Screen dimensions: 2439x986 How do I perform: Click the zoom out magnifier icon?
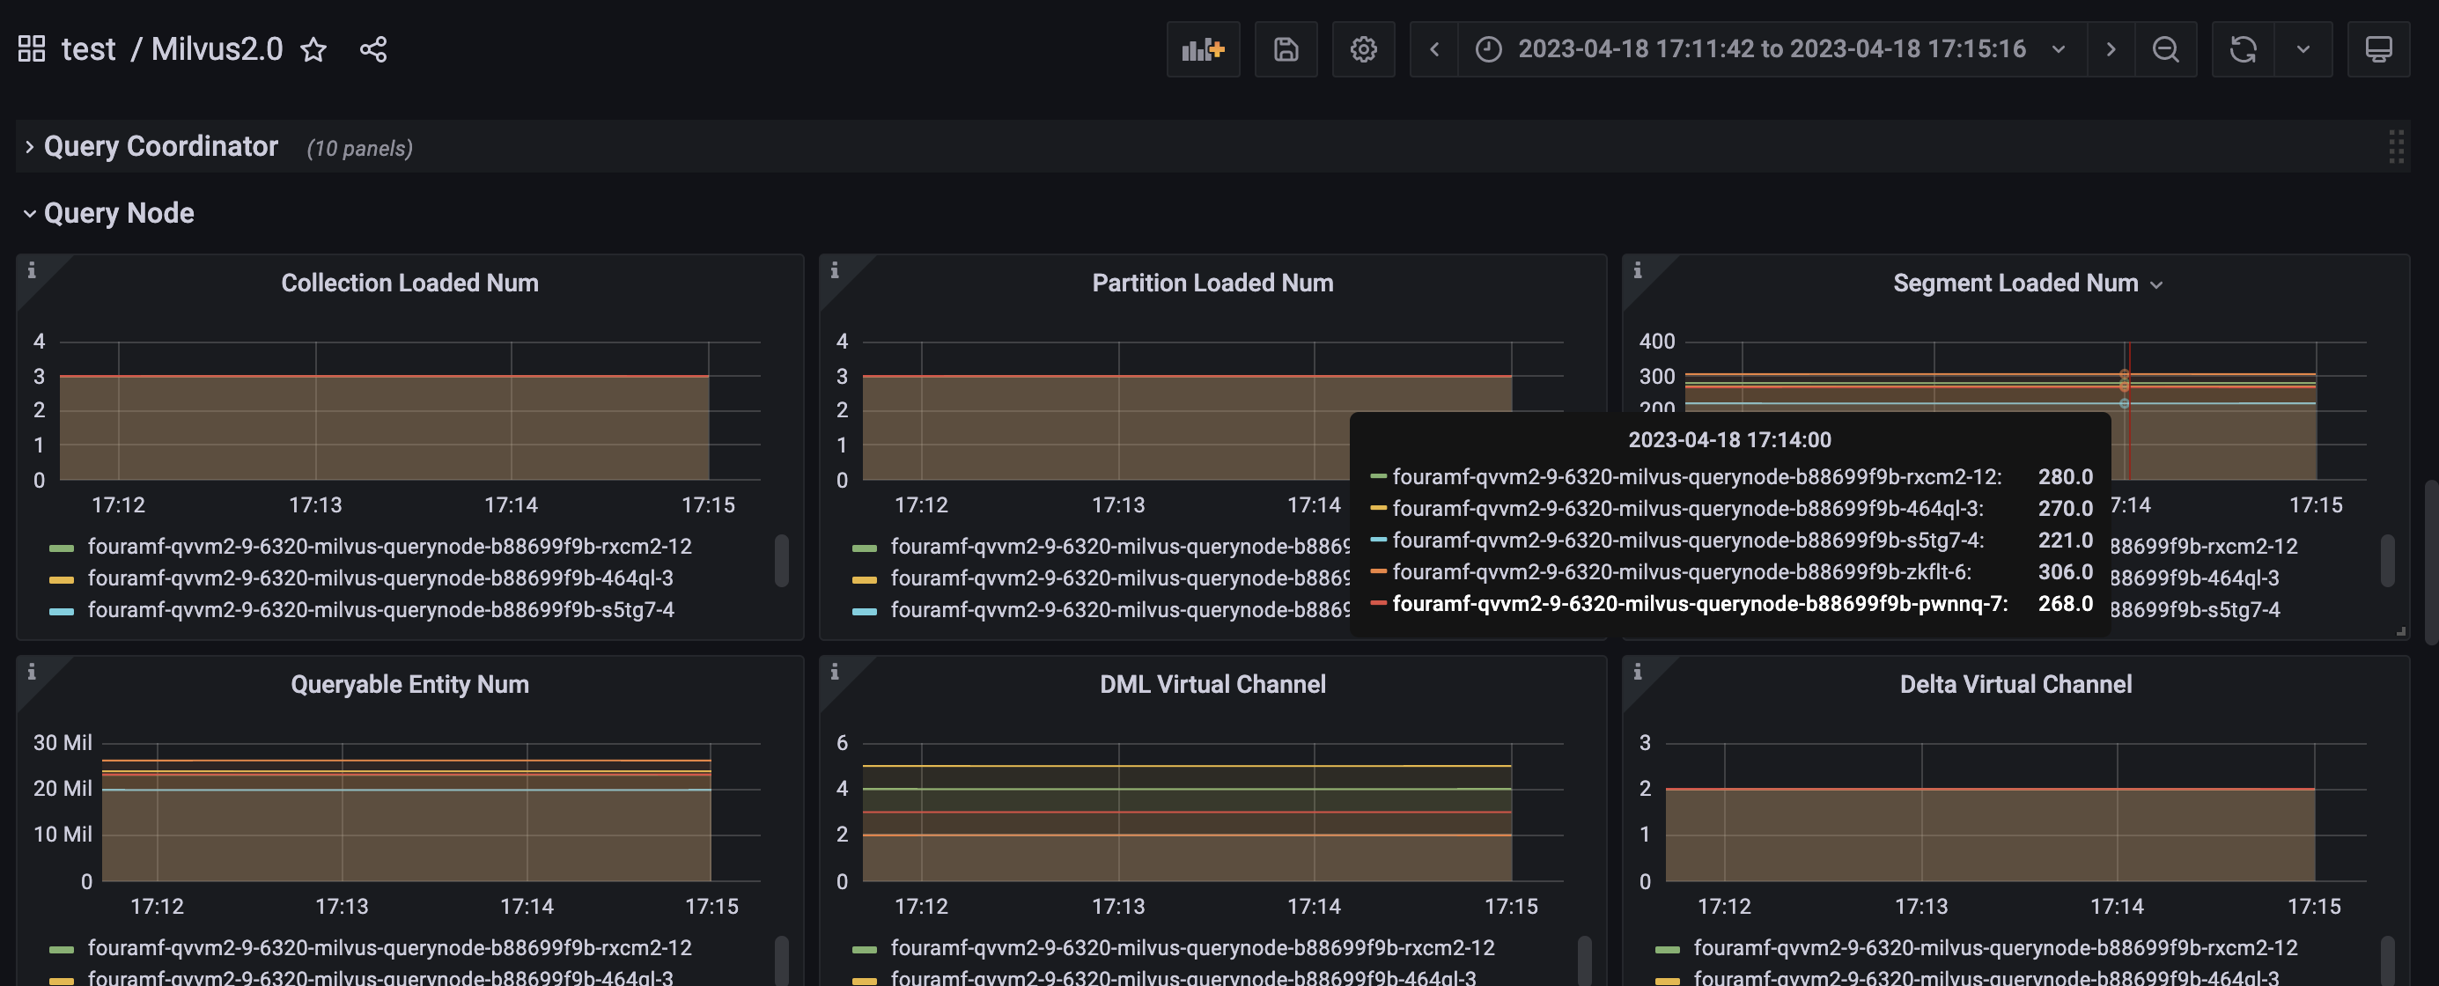pyautogui.click(x=2166, y=49)
